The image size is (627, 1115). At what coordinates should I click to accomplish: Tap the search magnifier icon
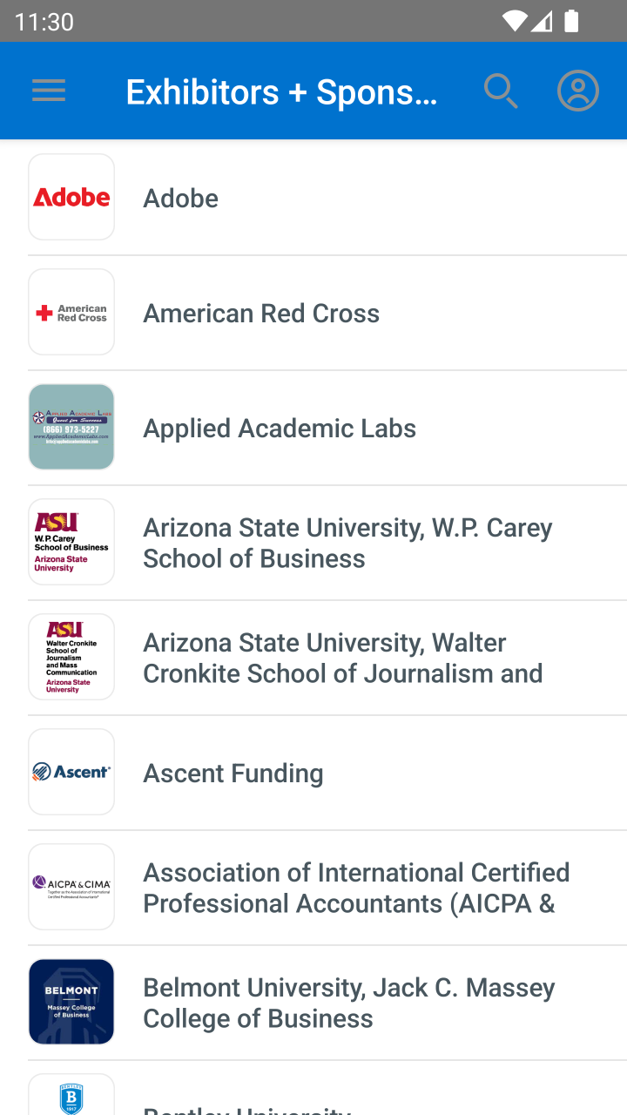point(501,91)
